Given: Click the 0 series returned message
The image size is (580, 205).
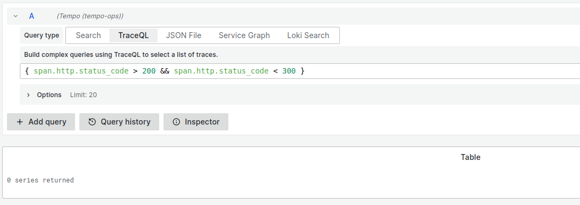Looking at the screenshot, I should point(40,180).
